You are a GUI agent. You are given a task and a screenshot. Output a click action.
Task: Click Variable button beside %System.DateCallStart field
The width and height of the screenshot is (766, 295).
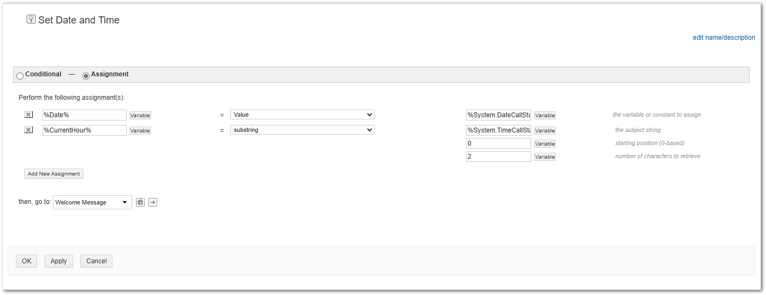pyautogui.click(x=544, y=116)
